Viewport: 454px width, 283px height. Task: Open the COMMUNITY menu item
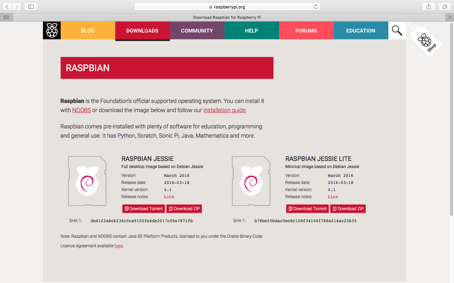(x=197, y=30)
